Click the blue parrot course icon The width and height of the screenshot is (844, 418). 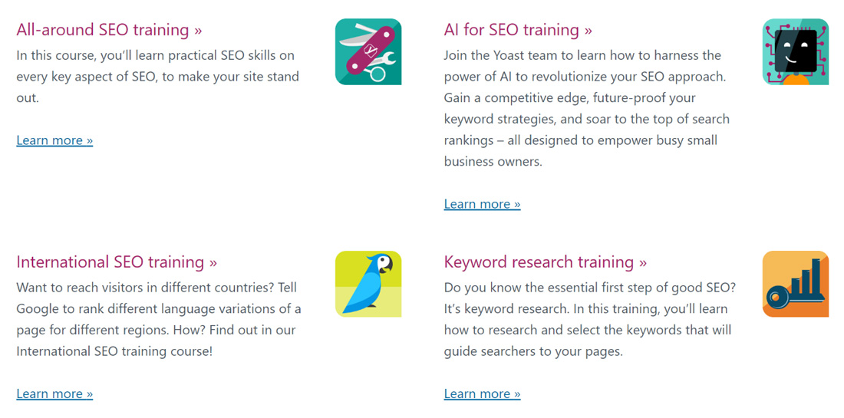pyautogui.click(x=368, y=284)
